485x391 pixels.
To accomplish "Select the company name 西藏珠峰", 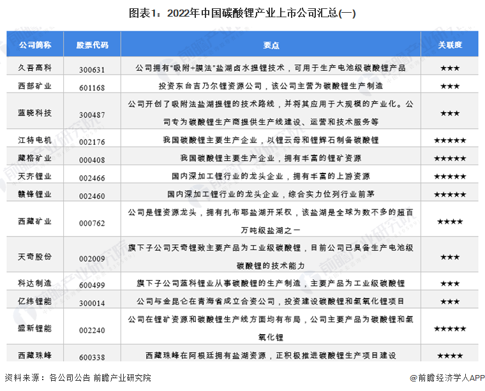I will pos(34,355).
